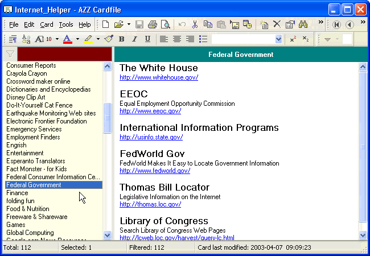This screenshot has height=256, width=370.
Task: Create a new file with the blank-page icon
Action: point(105,24)
